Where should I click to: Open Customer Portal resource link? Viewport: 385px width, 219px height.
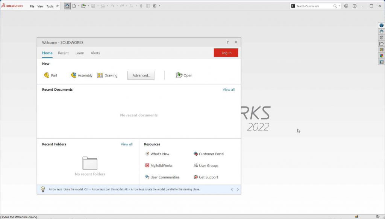click(209, 154)
